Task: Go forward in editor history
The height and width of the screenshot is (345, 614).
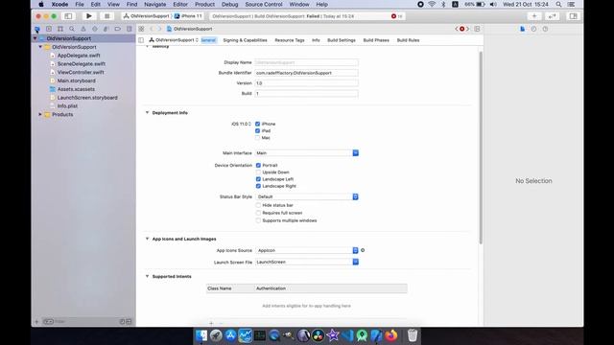Action: tap(159, 29)
